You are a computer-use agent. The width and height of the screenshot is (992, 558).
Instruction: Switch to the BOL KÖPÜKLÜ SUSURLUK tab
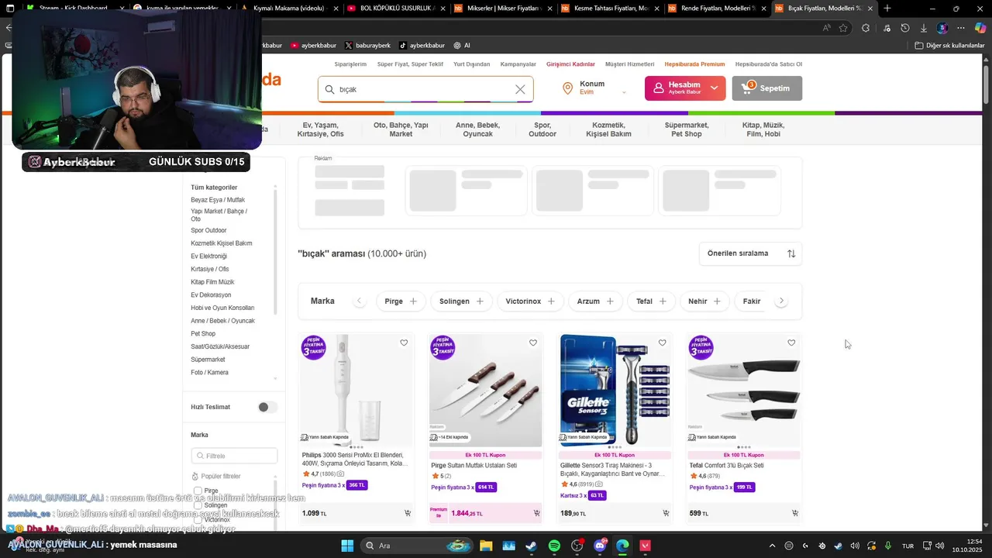tap(394, 9)
